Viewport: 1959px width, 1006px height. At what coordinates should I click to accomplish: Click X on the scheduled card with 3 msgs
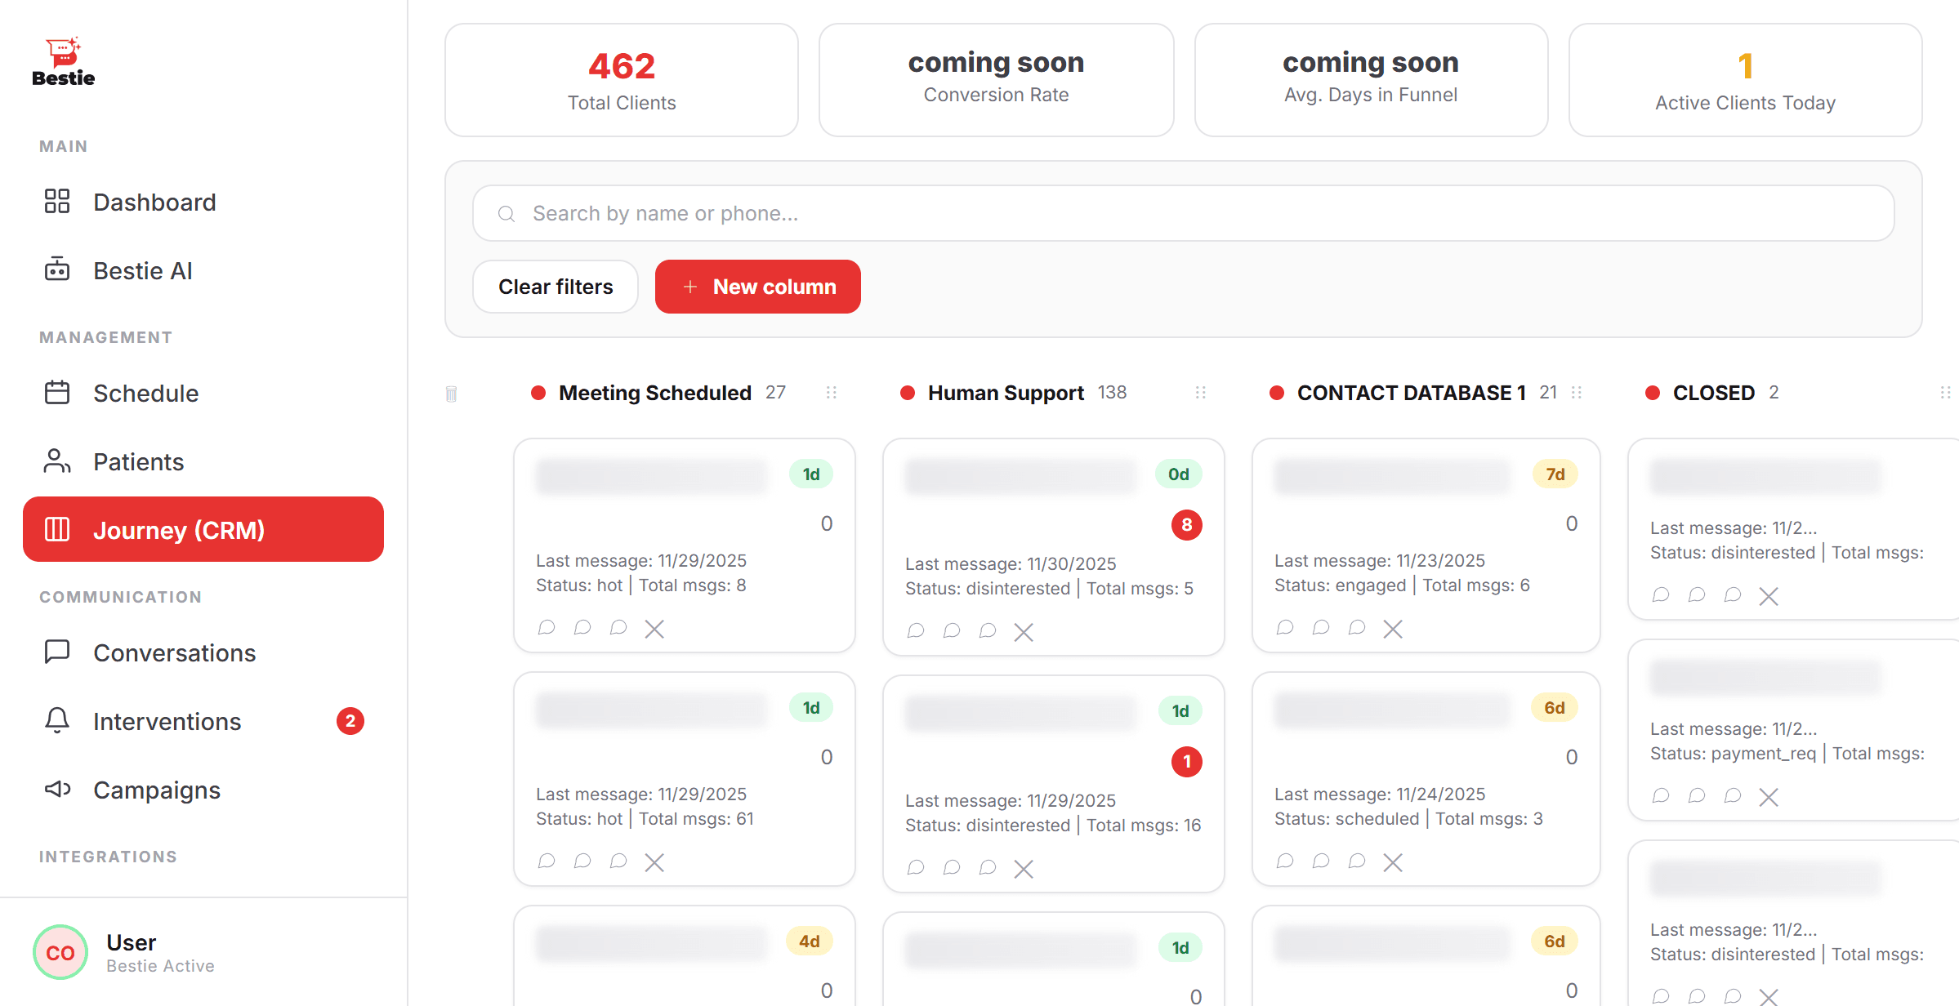click(1393, 862)
